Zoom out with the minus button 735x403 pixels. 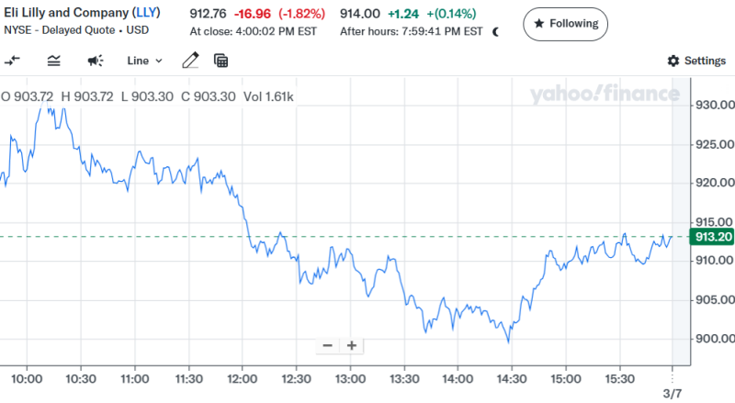point(327,345)
